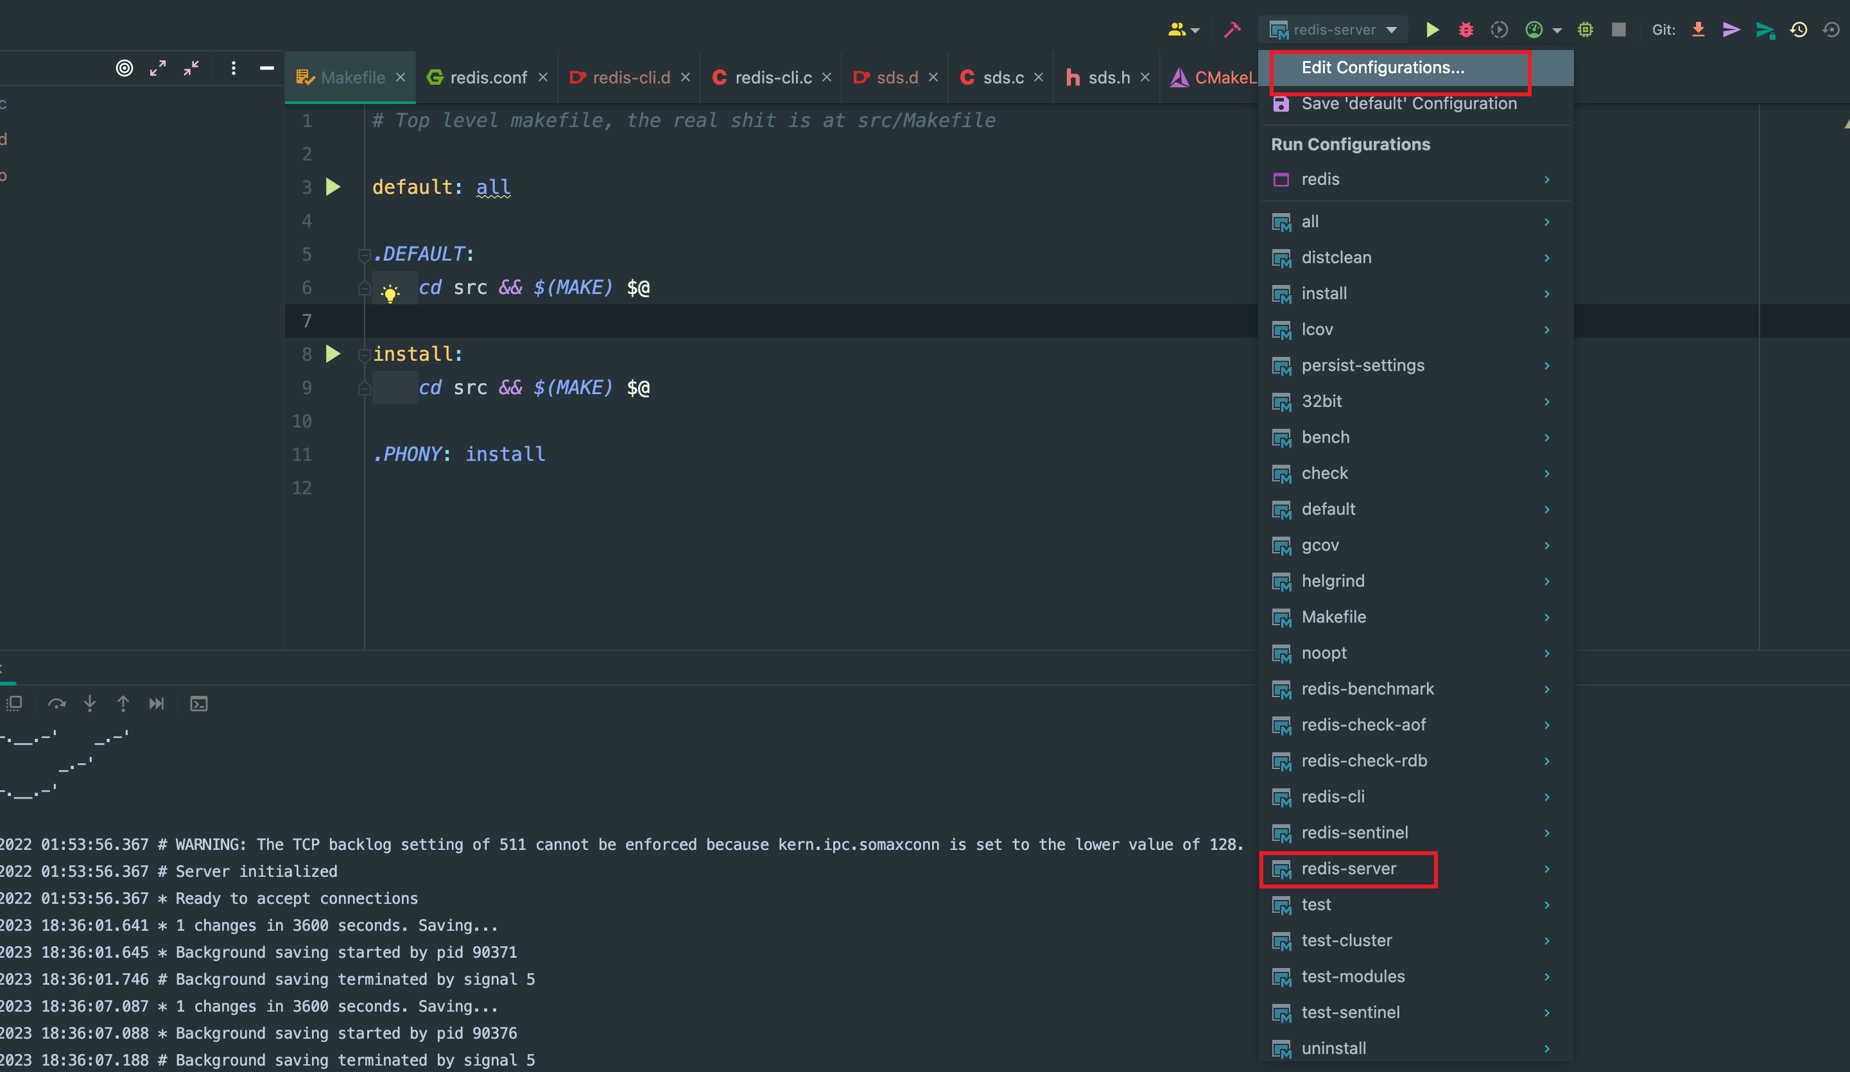
Task: Open the redis-server run configuration dropdown
Action: (x=1335, y=30)
